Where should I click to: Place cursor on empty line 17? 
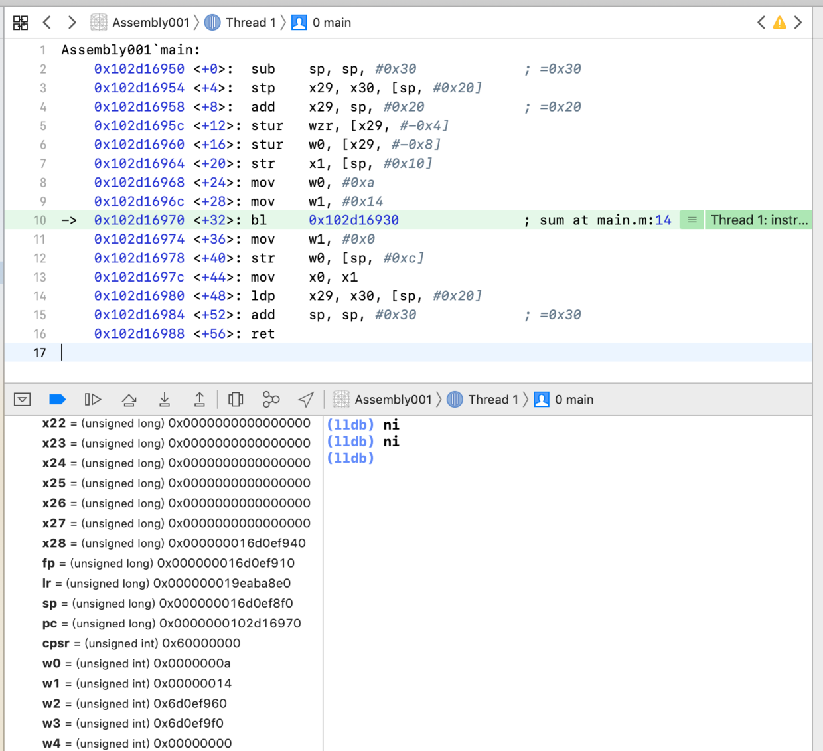pos(408,353)
